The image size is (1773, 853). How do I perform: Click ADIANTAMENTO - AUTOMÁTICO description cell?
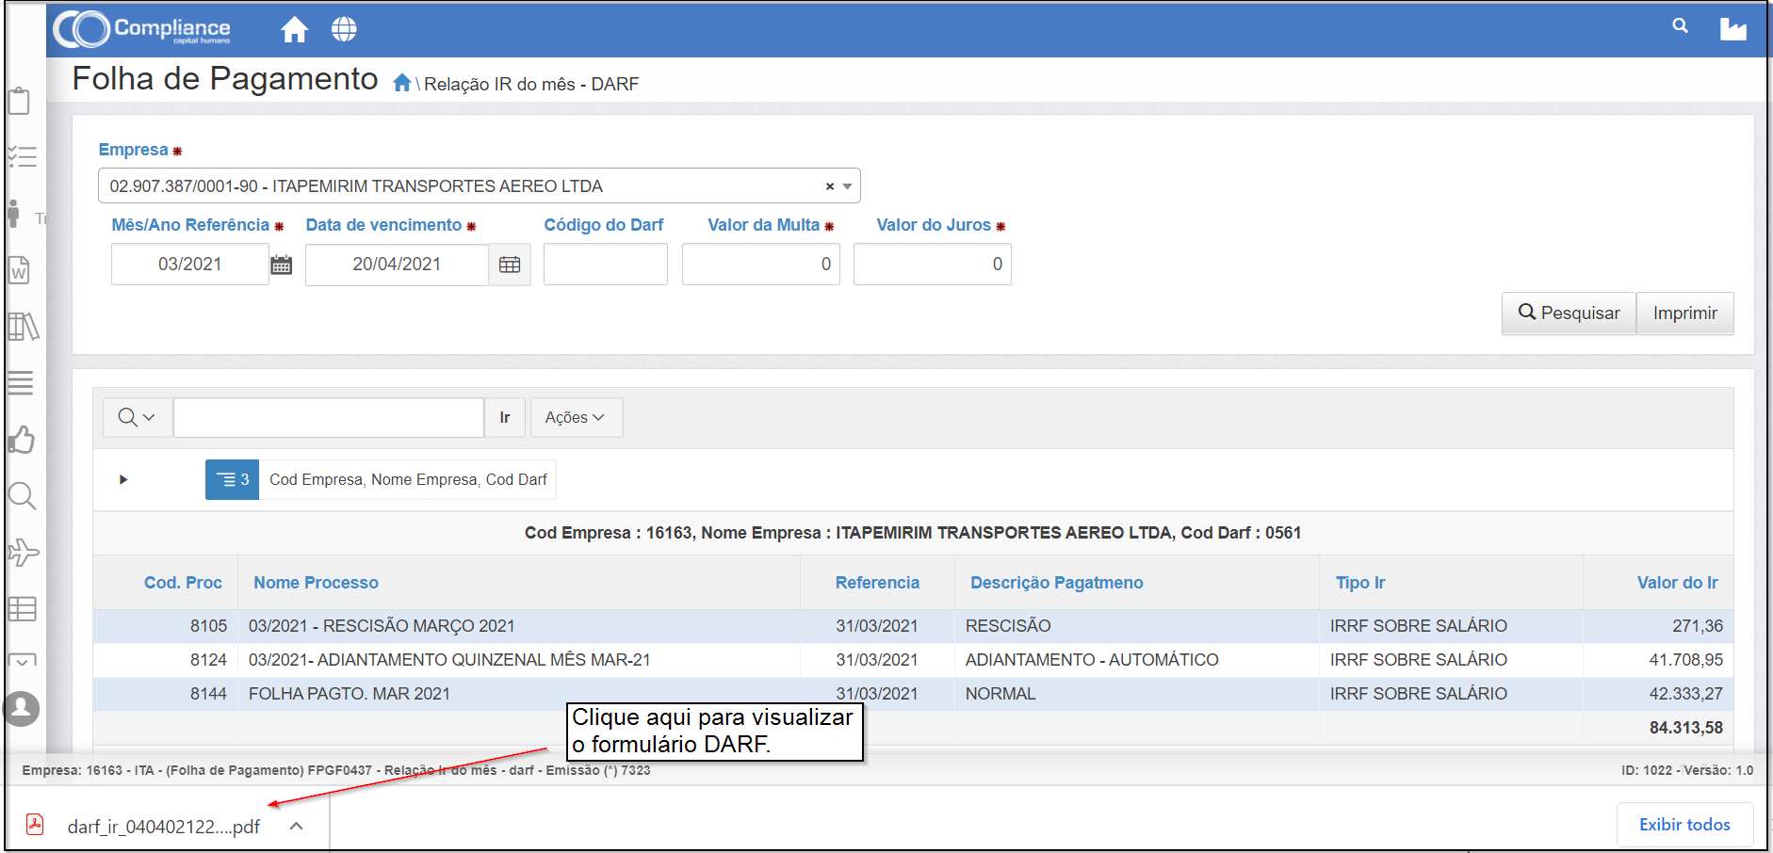click(1092, 660)
